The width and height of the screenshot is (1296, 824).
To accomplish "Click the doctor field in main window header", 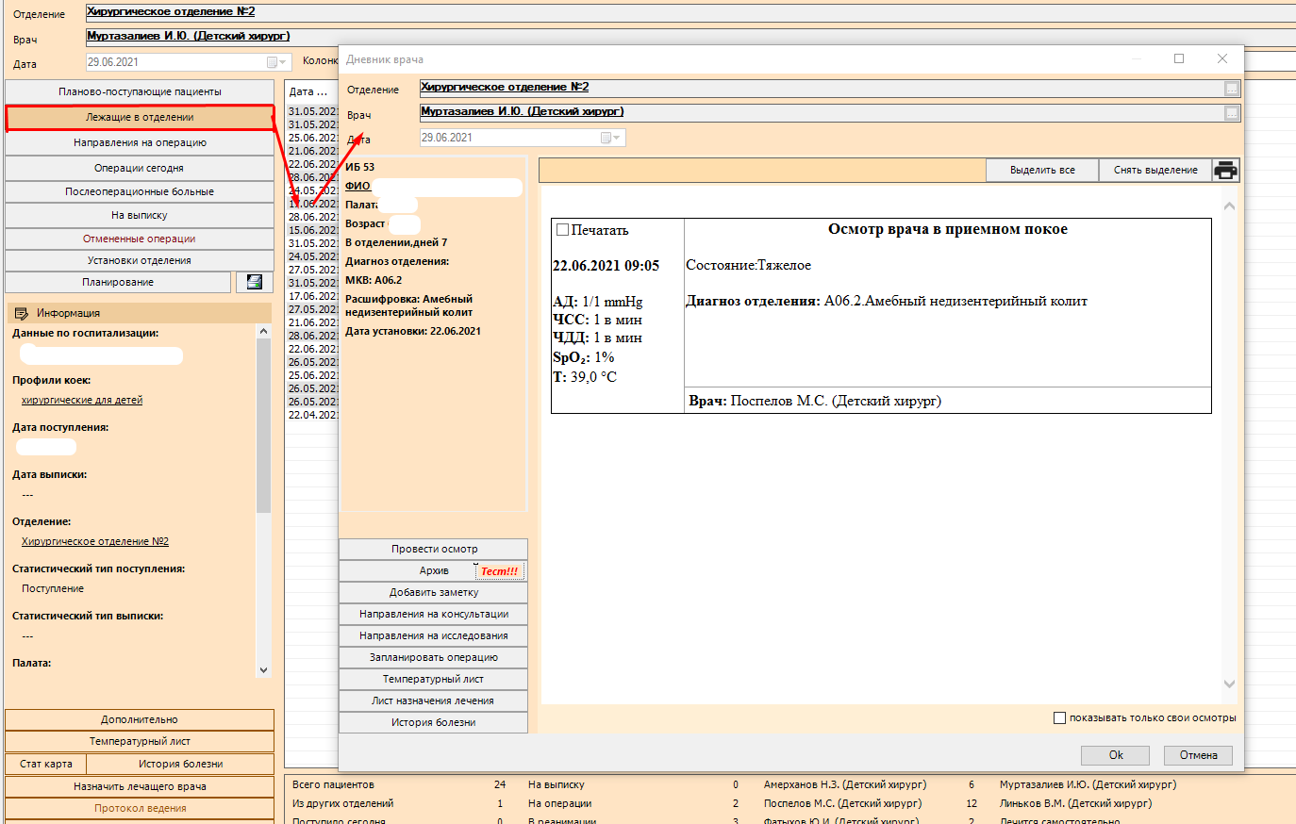I will pos(690,37).
